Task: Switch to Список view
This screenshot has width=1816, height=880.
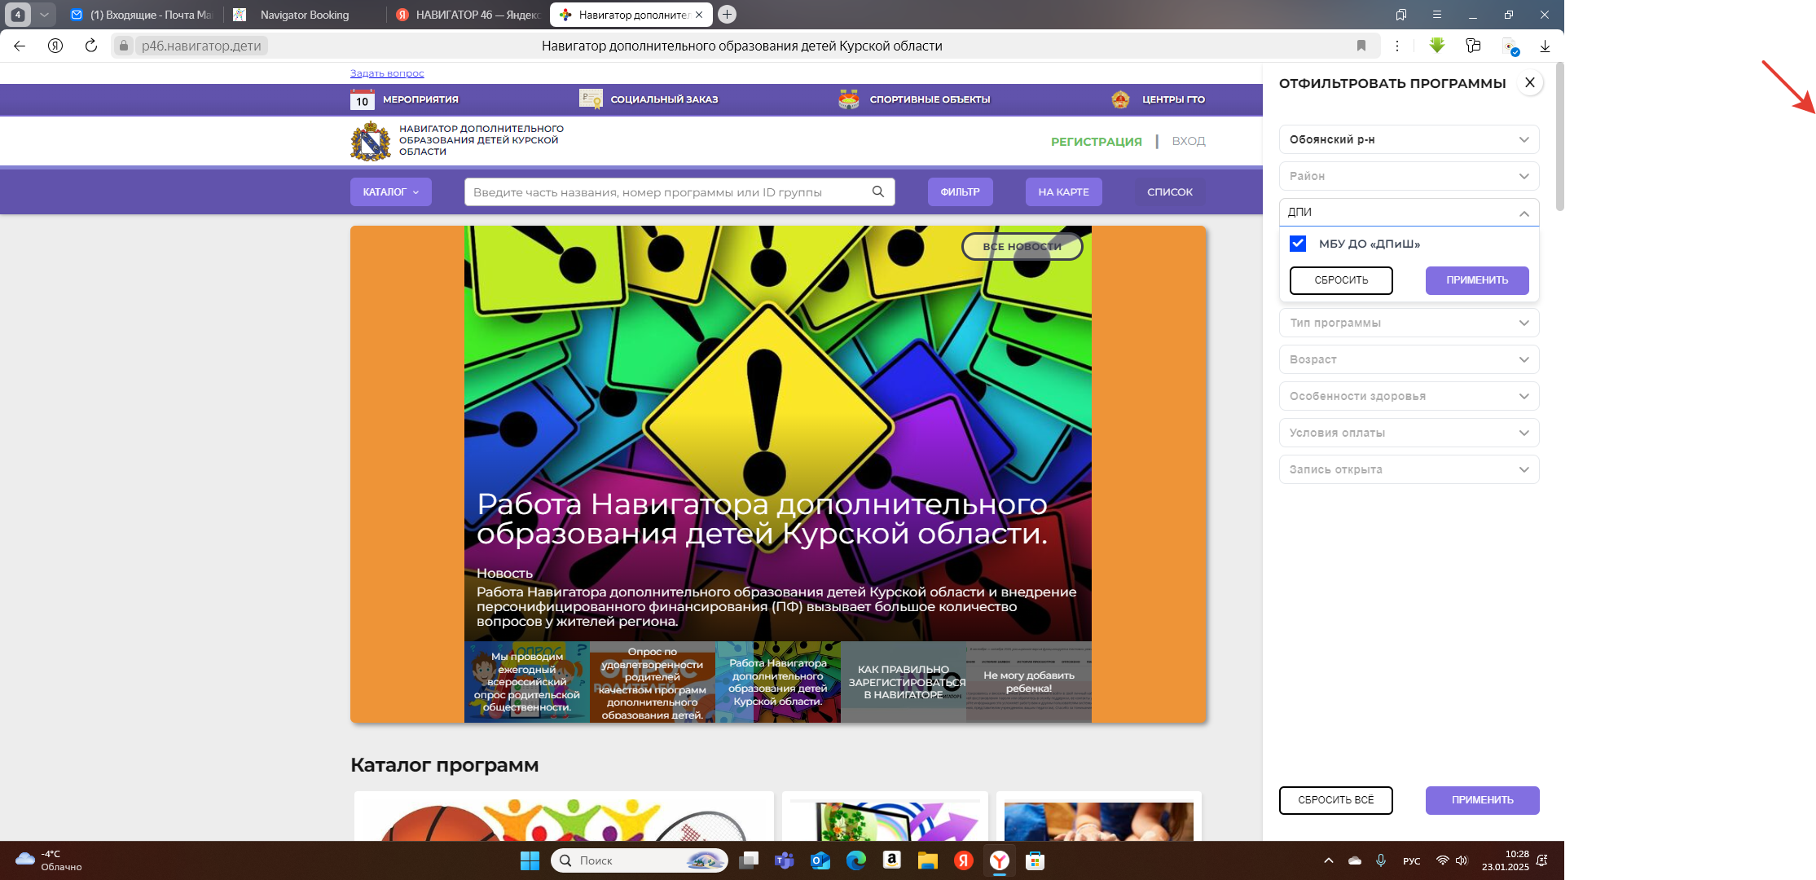Action: (x=1170, y=191)
